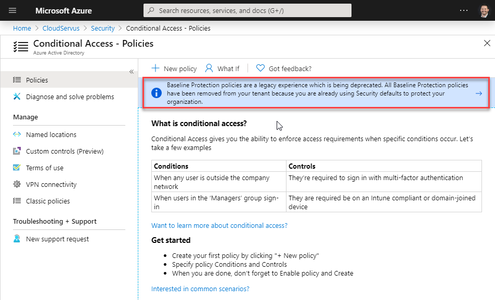Click the feedback heart icon

pyautogui.click(x=260, y=68)
